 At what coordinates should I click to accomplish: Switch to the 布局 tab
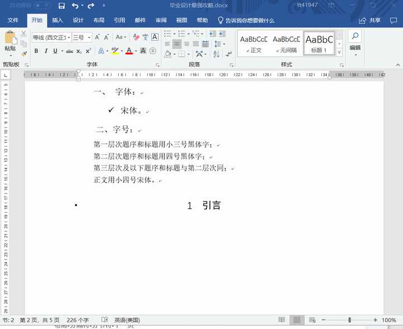tap(99, 20)
